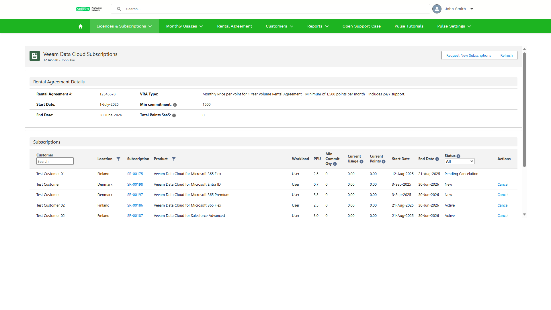Open the Rental Agreement tab
551x310 pixels.
pos(234,26)
